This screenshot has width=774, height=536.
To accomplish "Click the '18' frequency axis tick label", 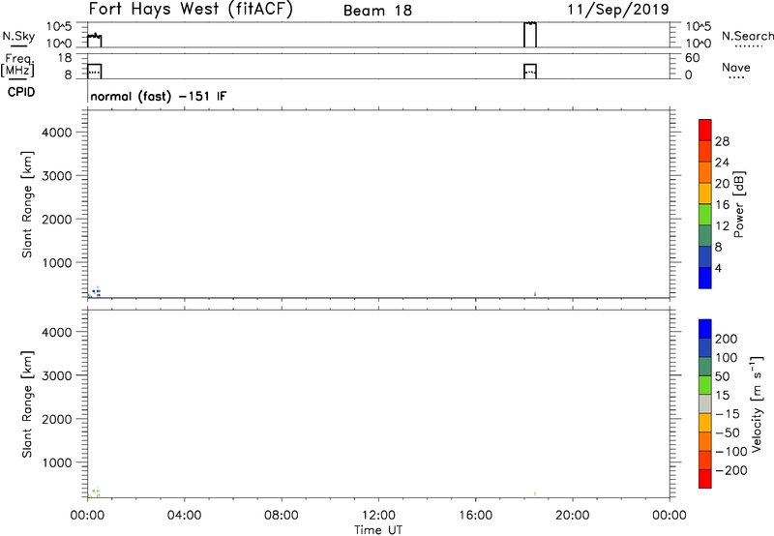I will (x=65, y=58).
